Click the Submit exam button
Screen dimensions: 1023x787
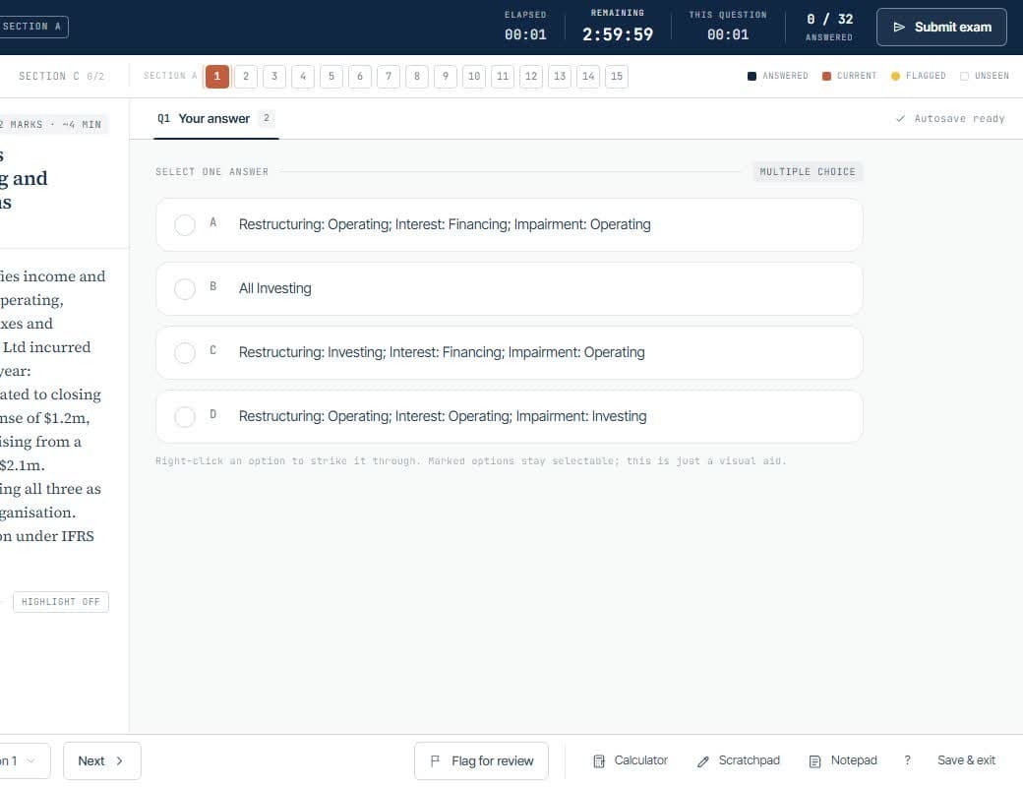[x=941, y=27]
